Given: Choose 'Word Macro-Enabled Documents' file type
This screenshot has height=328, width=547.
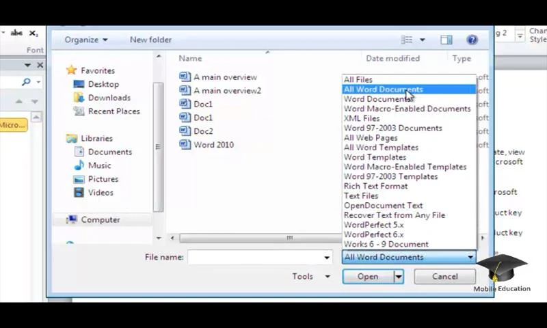Looking at the screenshot, I should [x=409, y=109].
